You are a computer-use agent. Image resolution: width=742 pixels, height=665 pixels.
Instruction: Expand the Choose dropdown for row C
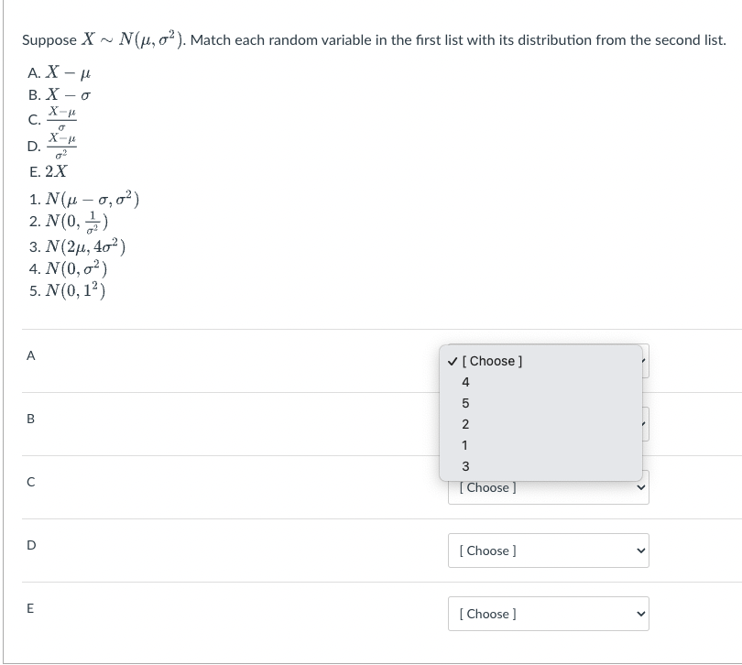[549, 487]
